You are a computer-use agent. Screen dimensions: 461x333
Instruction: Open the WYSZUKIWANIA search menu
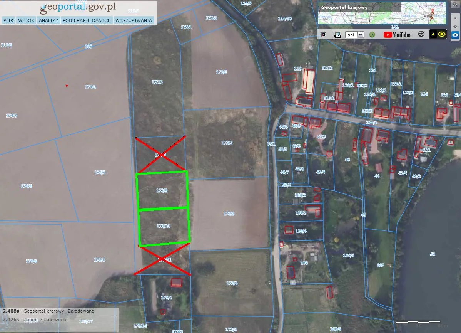point(134,20)
